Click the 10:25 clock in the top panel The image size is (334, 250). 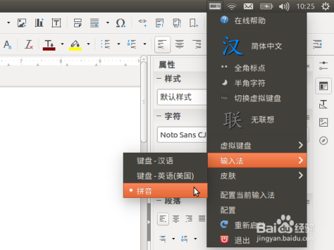(305, 6)
